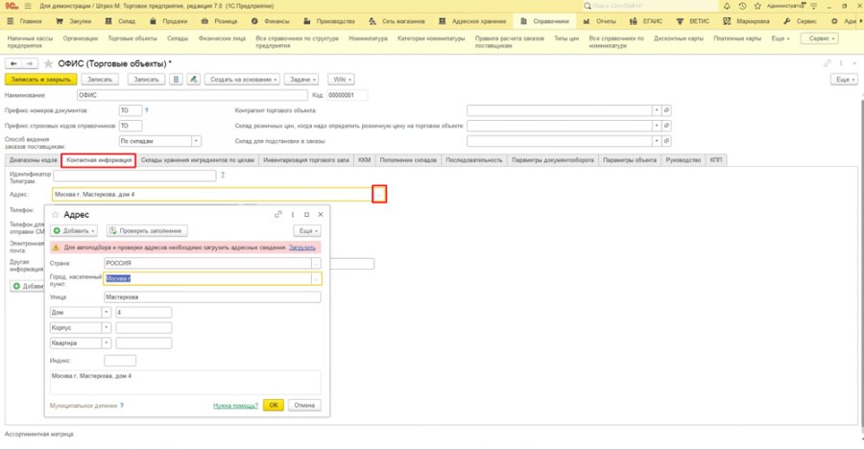Open three-dot menu in Адрес dialog

tap(293, 214)
